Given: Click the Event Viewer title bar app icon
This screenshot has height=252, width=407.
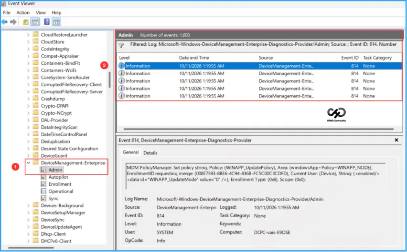Looking at the screenshot, I should tap(3, 3).
